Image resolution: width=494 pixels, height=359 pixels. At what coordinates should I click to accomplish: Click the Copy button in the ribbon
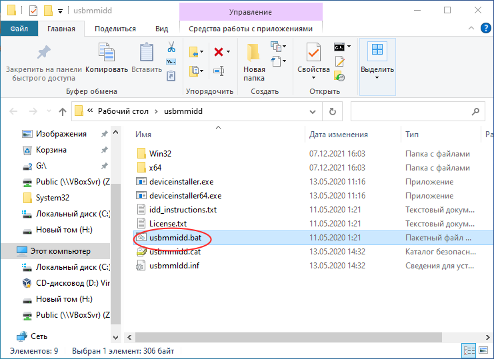point(107,57)
